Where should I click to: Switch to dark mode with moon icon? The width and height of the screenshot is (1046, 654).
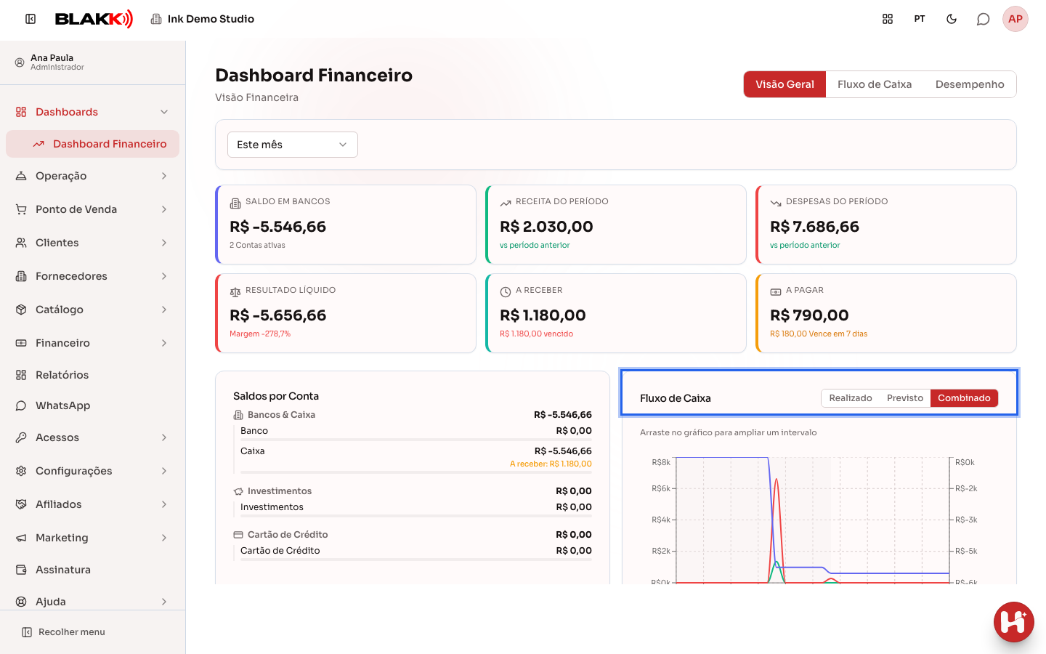[x=952, y=19]
